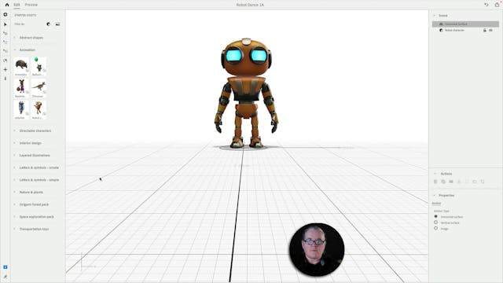The image size is (503, 283).
Task: Select the Horizontal surface scene row
Action: (x=465, y=24)
